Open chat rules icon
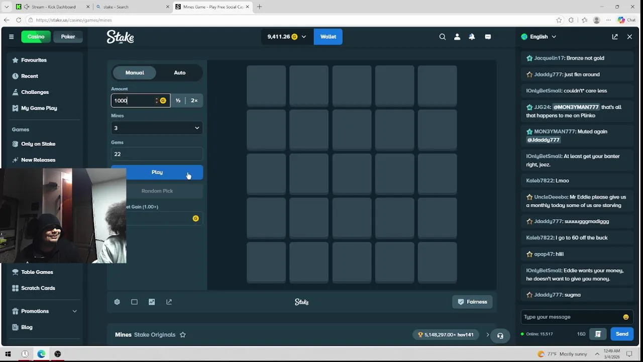This screenshot has height=362, width=643. 598,334
